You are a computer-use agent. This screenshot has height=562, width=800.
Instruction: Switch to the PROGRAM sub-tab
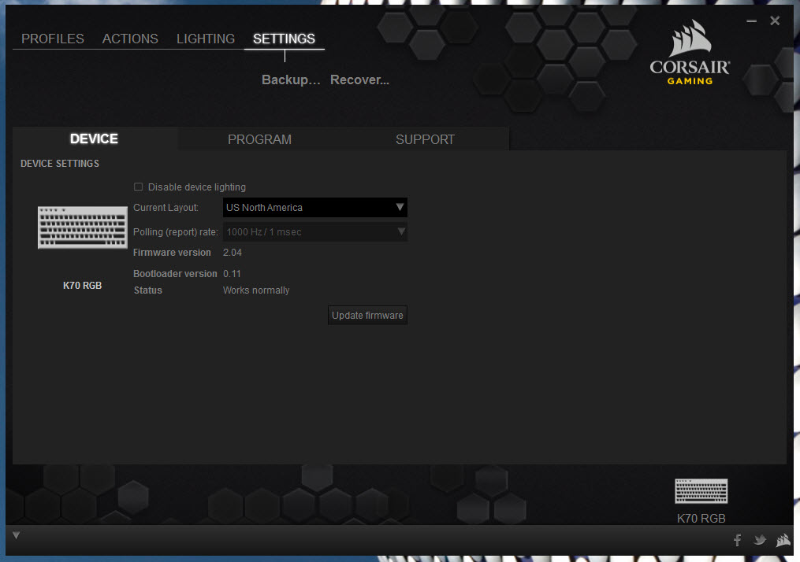pyautogui.click(x=259, y=139)
